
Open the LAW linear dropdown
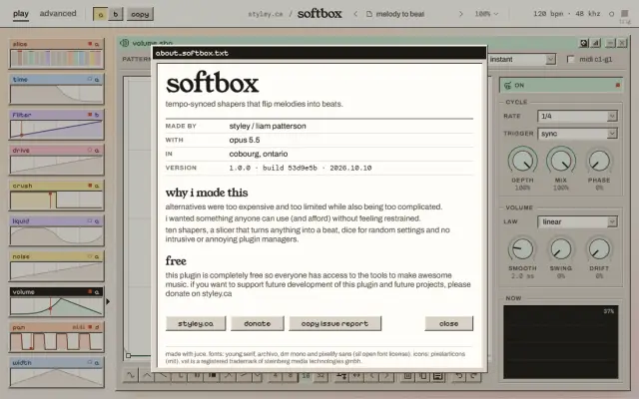(577, 221)
